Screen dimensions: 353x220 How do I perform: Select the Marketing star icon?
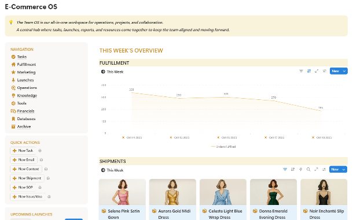pyautogui.click(x=13, y=72)
